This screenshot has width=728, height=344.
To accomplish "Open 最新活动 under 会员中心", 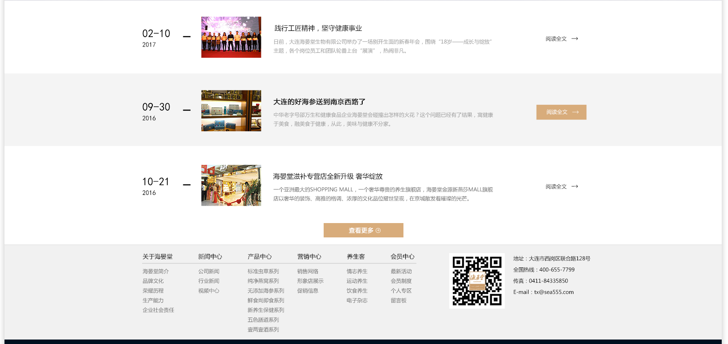I will 401,271.
